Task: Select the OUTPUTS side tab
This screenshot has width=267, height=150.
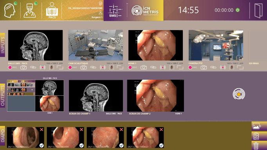Action: click(3, 95)
